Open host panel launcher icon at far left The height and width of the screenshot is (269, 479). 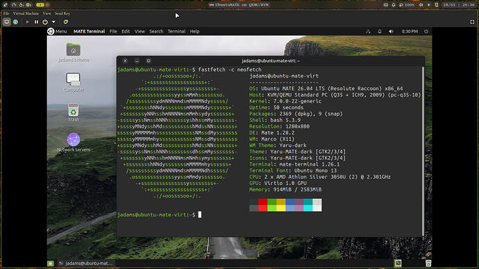[x=5, y=5]
